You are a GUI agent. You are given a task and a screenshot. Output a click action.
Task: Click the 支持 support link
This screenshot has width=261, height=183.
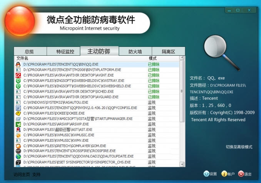36,175
